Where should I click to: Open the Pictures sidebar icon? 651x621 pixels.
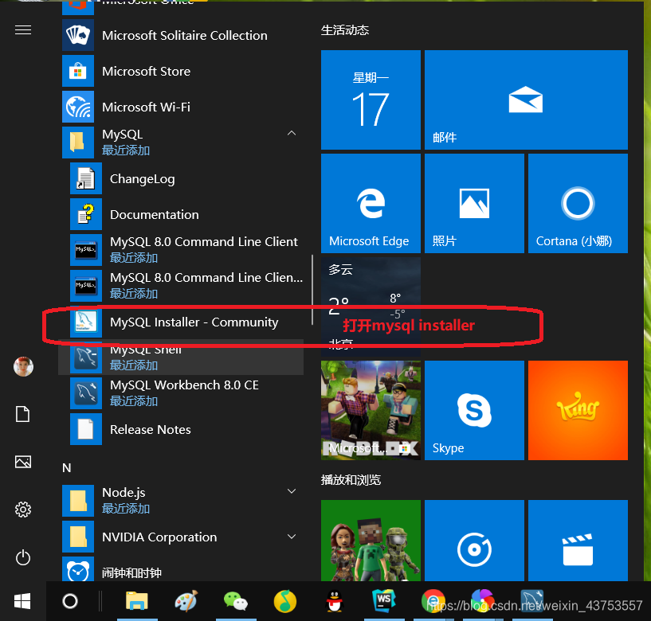(23, 462)
